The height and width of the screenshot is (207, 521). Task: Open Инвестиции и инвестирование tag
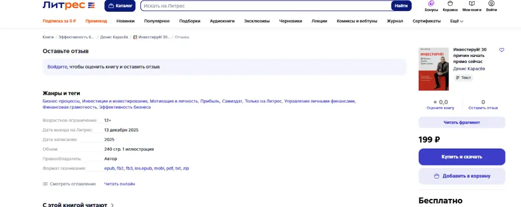click(114, 101)
